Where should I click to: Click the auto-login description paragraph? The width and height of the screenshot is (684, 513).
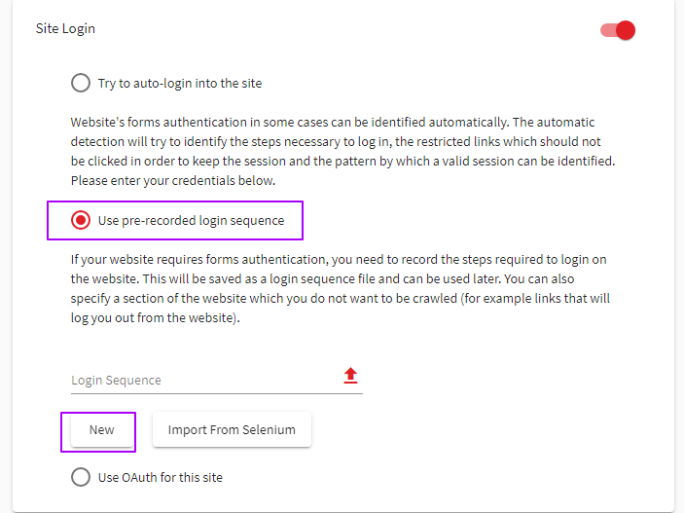tap(342, 151)
